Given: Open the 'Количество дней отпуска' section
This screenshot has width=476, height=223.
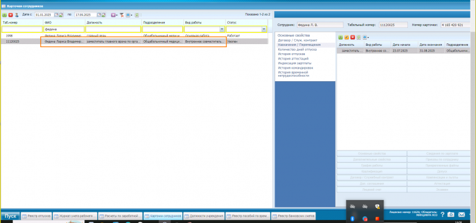Looking at the screenshot, I should point(297,49).
